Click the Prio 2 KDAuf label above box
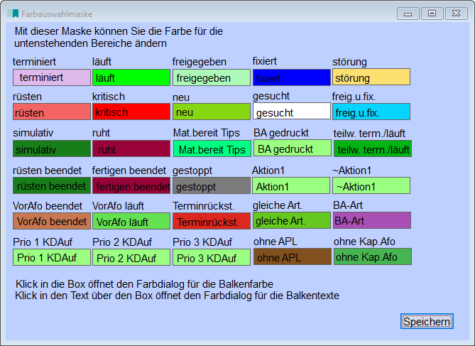This screenshot has height=346, width=475. tap(122, 242)
